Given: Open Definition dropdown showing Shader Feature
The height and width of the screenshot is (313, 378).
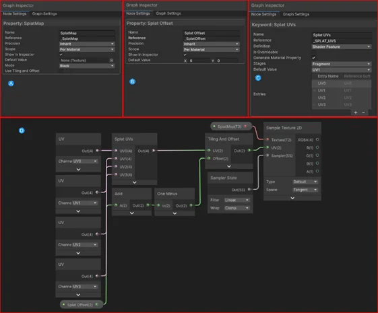Looking at the screenshot, I should coord(342,46).
